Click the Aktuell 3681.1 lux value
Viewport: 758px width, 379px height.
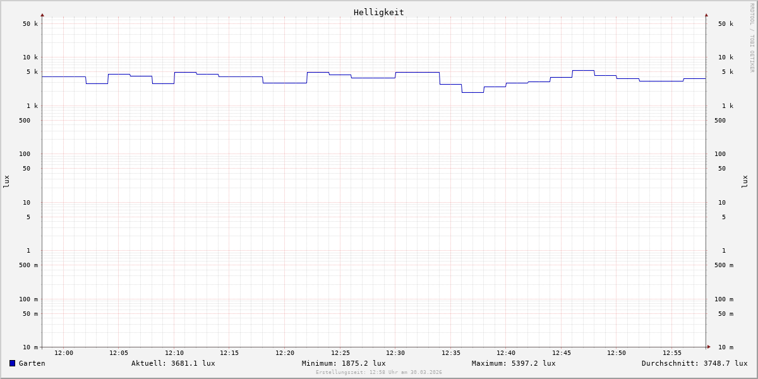[173, 363]
